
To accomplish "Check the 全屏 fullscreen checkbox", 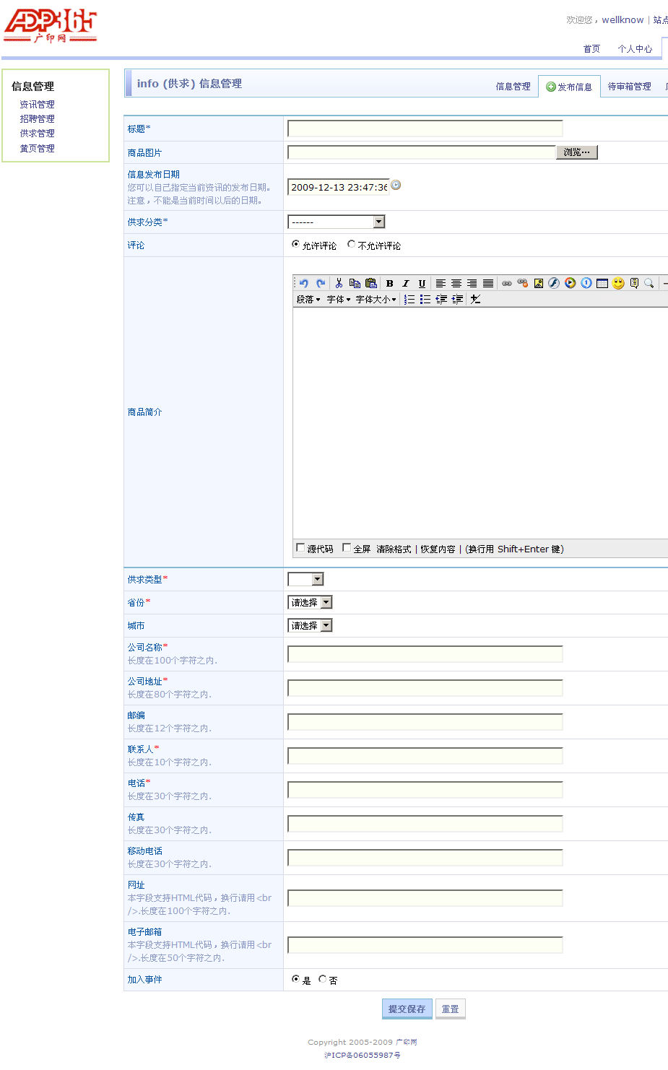I will [347, 548].
